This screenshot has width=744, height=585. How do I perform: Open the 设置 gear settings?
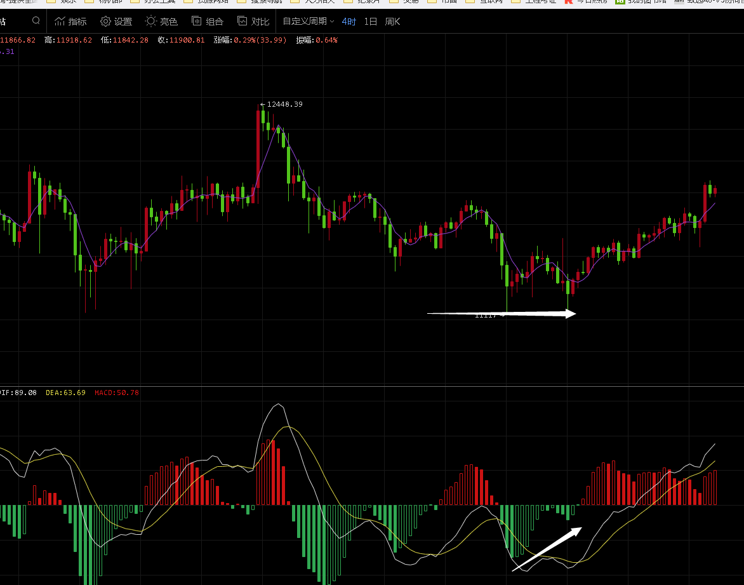116,22
